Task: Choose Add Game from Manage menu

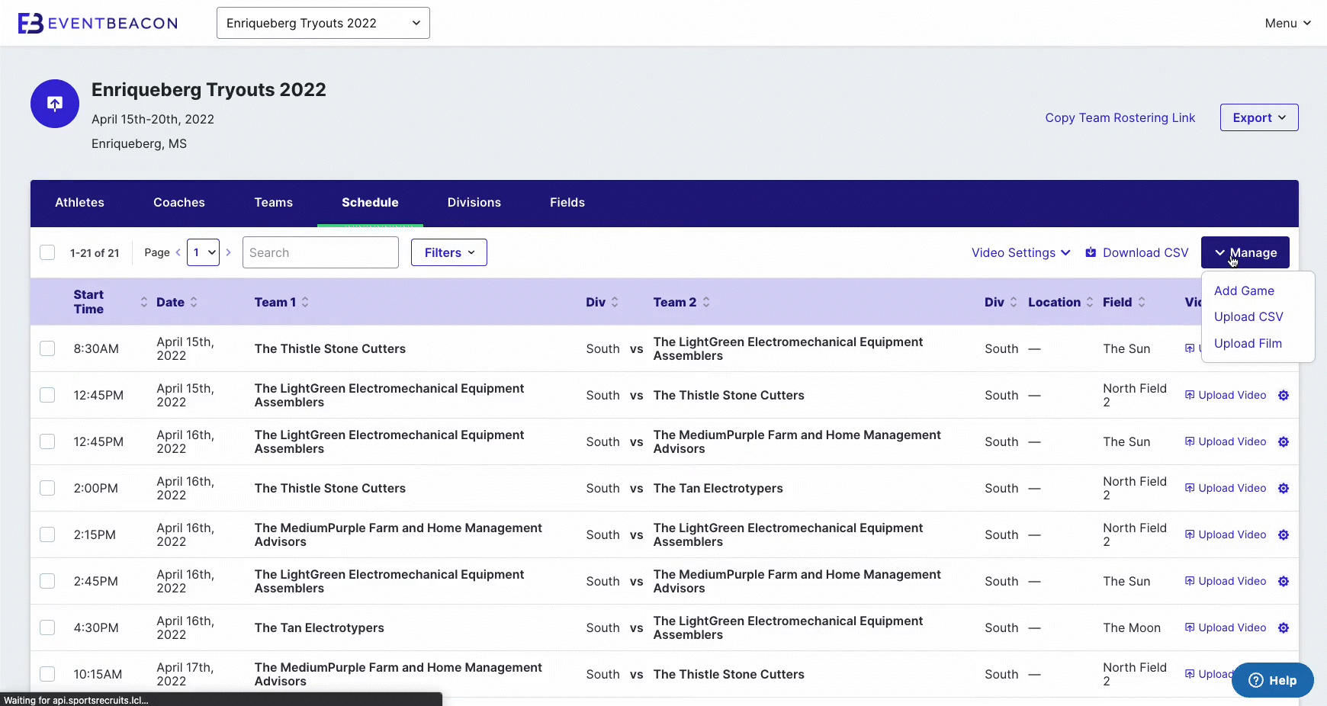Action: (1244, 290)
